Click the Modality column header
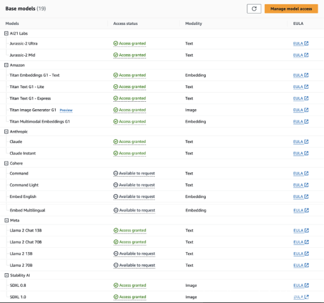The image size is (324, 303). click(193, 24)
